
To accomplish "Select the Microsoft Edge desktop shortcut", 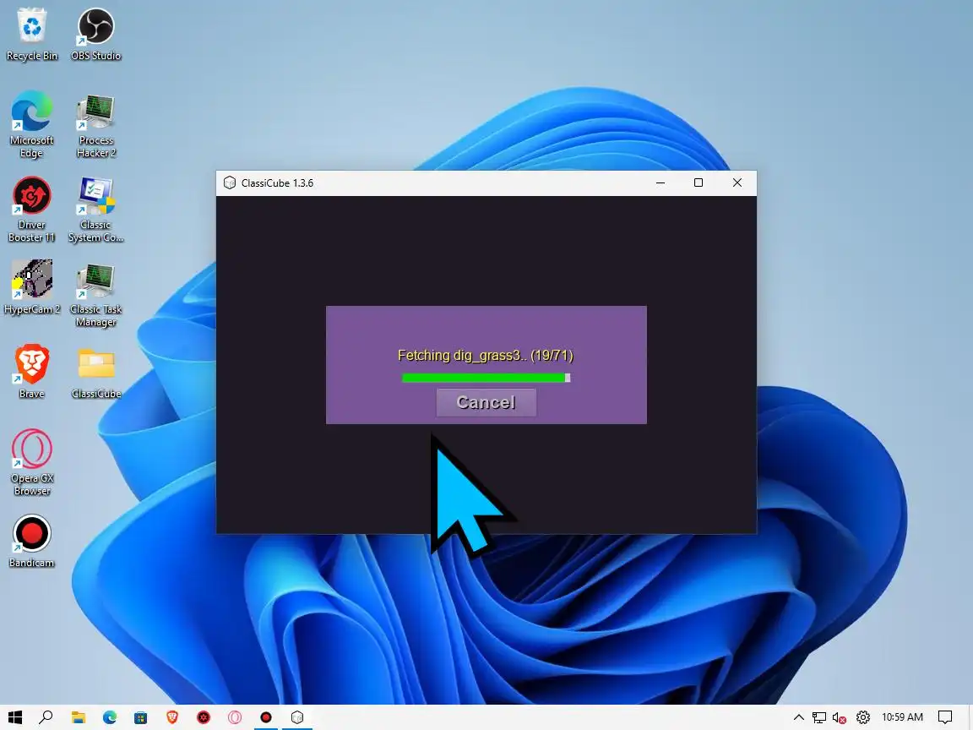I will [x=31, y=124].
